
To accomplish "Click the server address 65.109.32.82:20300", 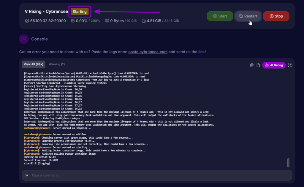I will coord(48,21).
